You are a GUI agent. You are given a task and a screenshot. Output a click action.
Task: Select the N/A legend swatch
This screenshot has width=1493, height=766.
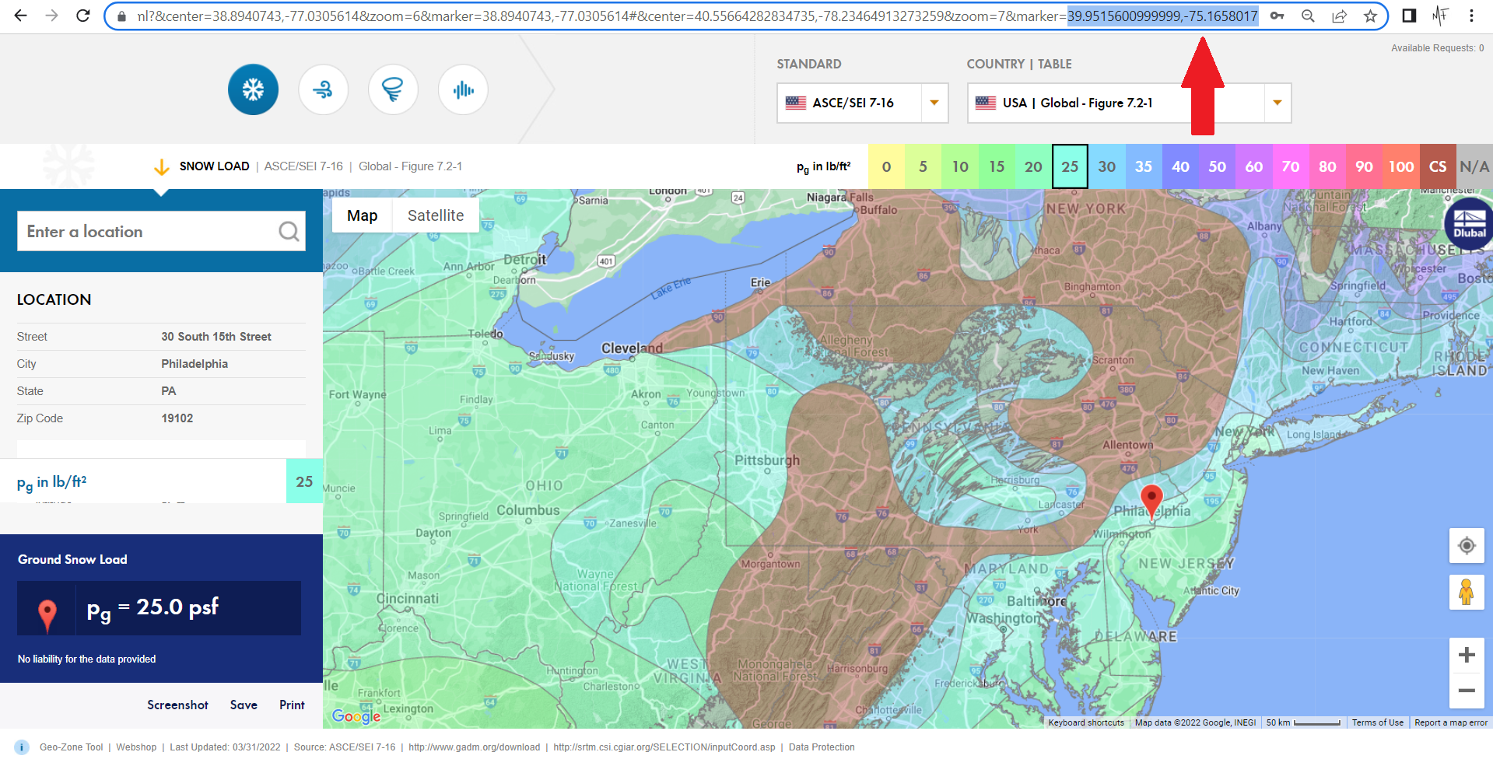(x=1474, y=166)
